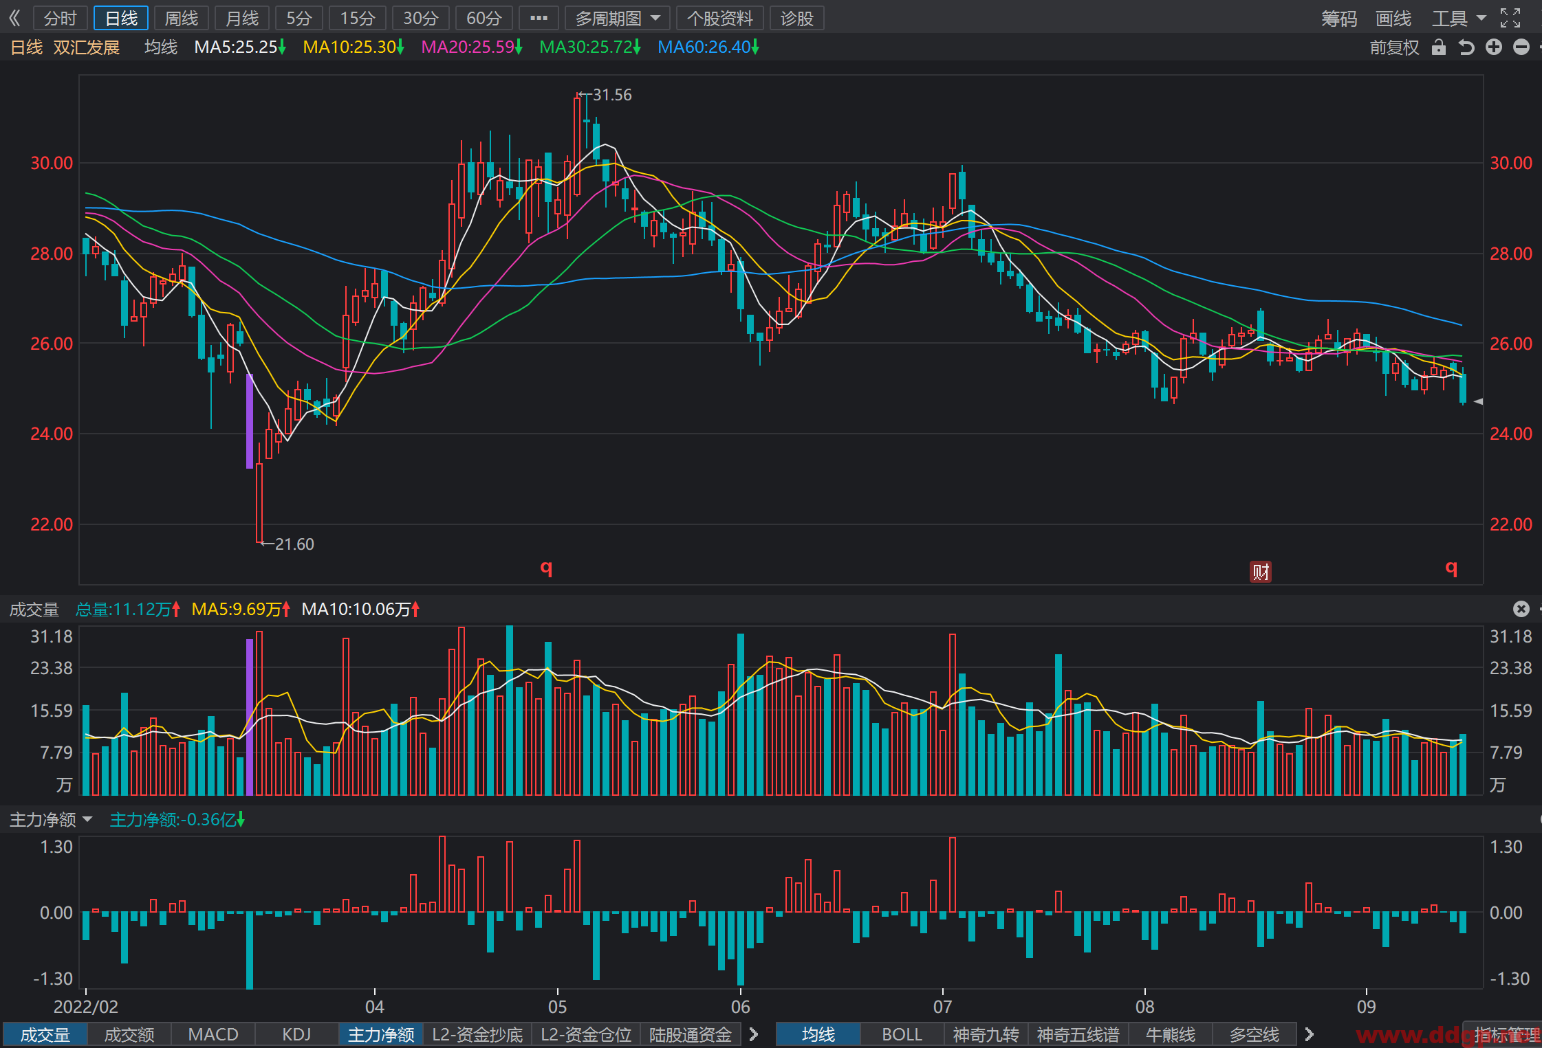Collapse panel with double left chevron
Image resolution: width=1542 pixels, height=1048 pixels.
[x=14, y=18]
